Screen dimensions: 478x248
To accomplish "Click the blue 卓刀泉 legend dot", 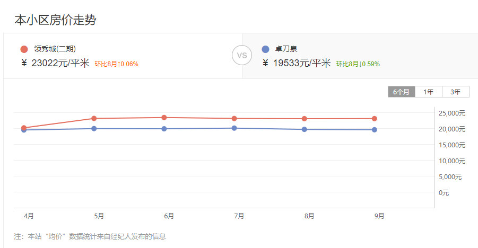I will click(x=265, y=49).
